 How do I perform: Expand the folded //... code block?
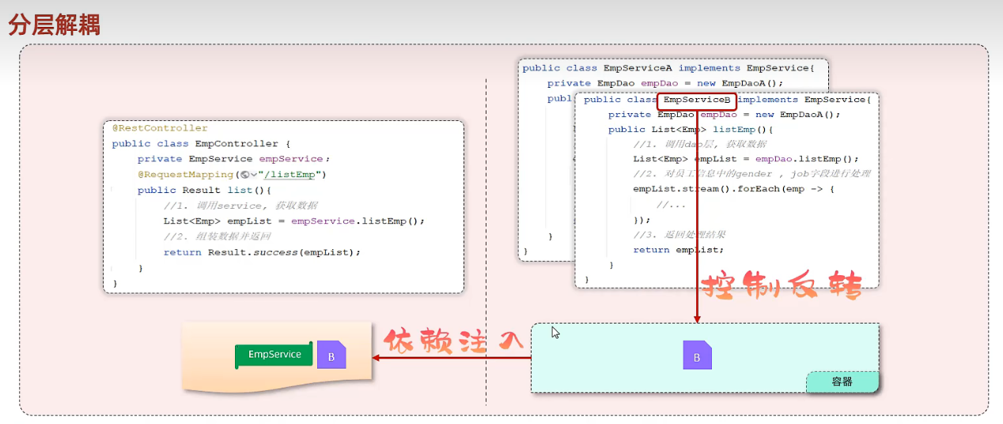click(671, 205)
